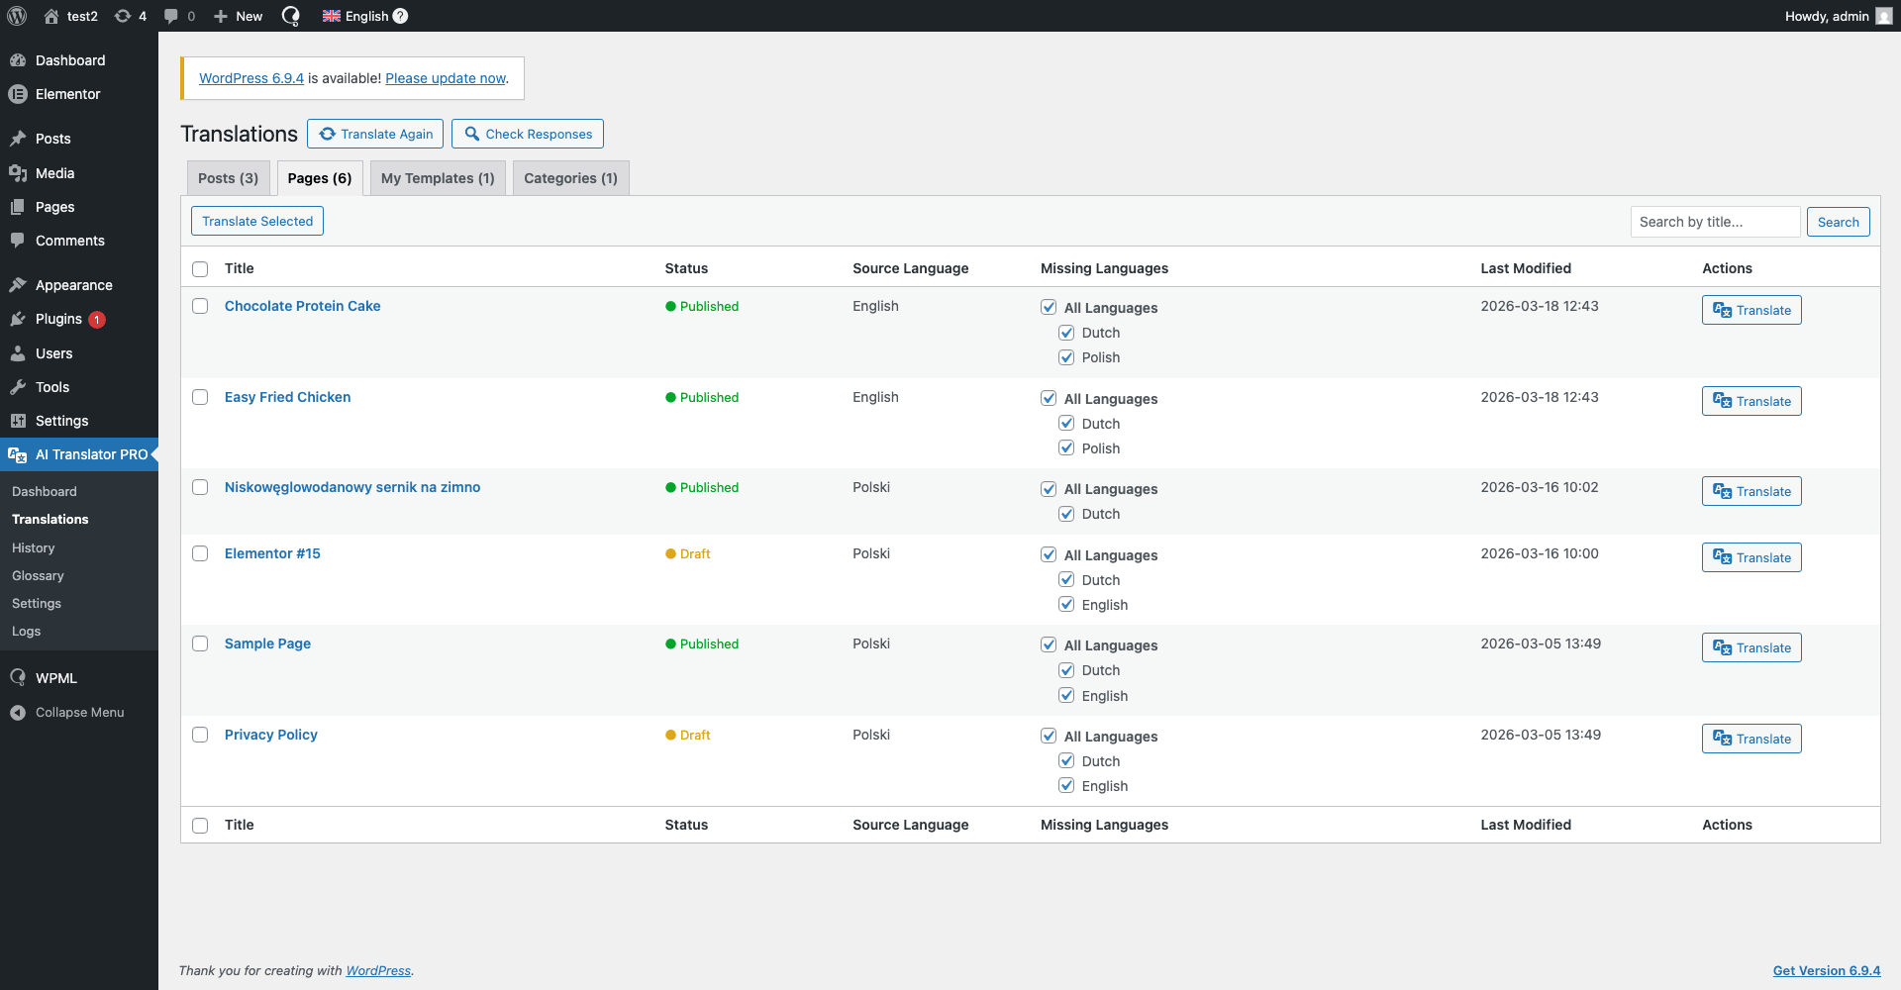Image resolution: width=1901 pixels, height=990 pixels.
Task: Expand the New content menu
Action: [239, 16]
